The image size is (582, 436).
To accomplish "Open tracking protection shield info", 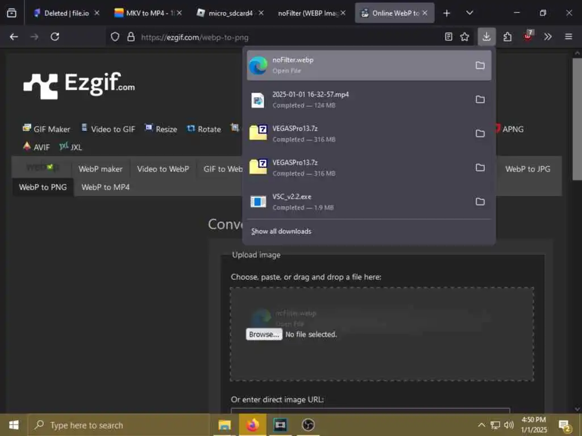I will [115, 37].
